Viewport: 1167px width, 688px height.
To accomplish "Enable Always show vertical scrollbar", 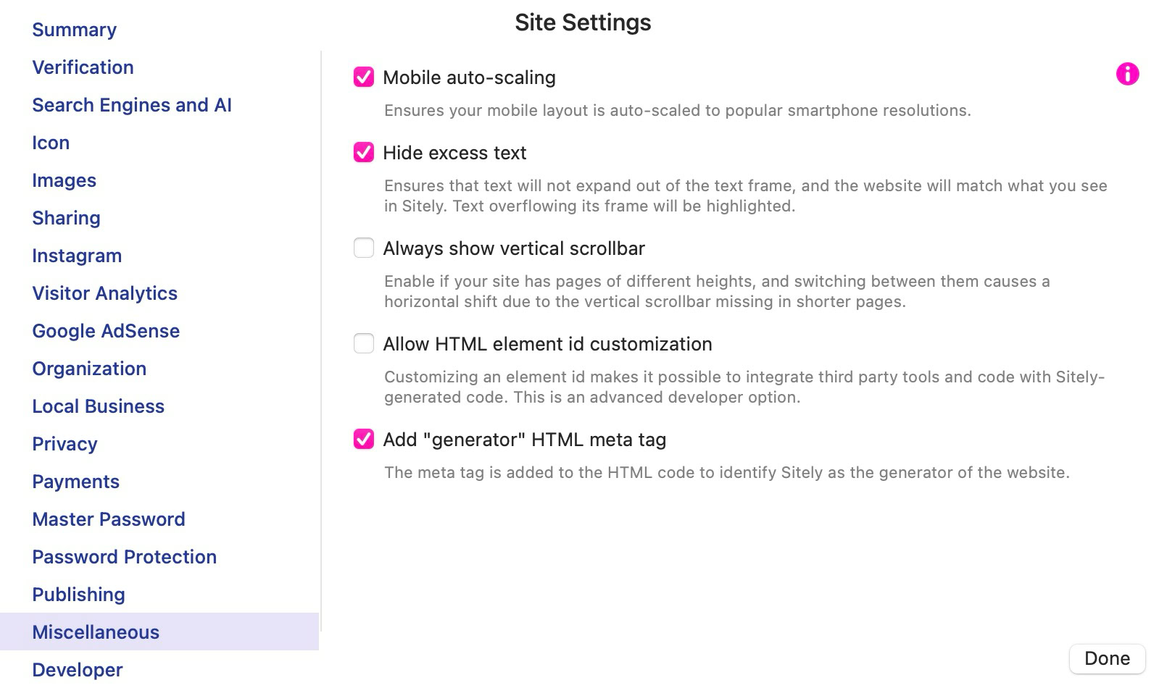I will (364, 248).
